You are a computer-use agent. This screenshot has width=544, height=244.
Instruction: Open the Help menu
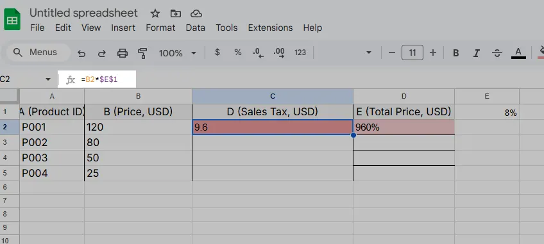(x=312, y=28)
